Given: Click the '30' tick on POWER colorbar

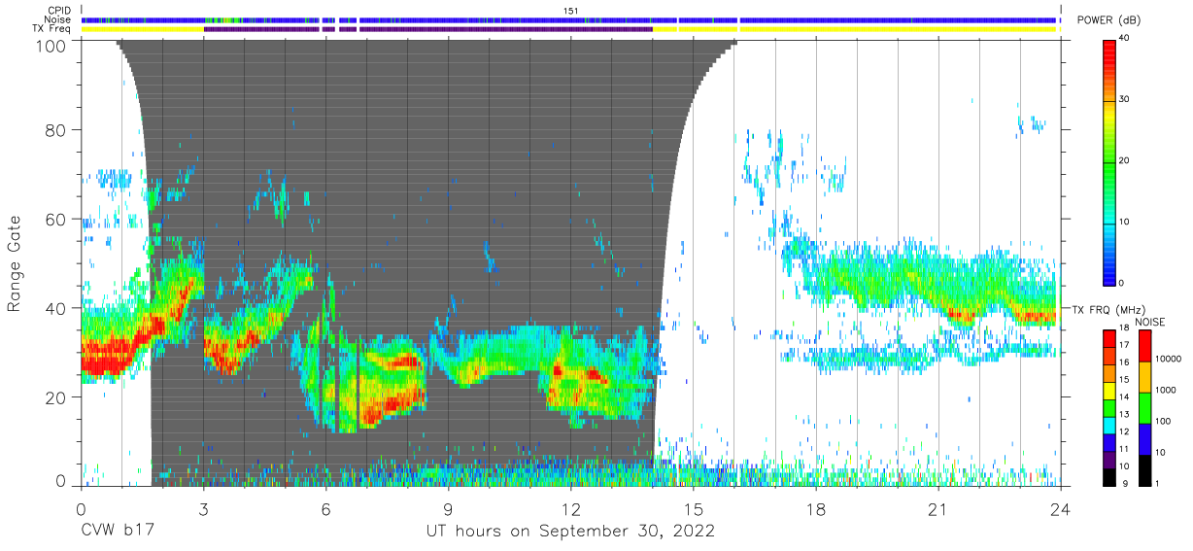Looking at the screenshot, I should [x=1126, y=100].
